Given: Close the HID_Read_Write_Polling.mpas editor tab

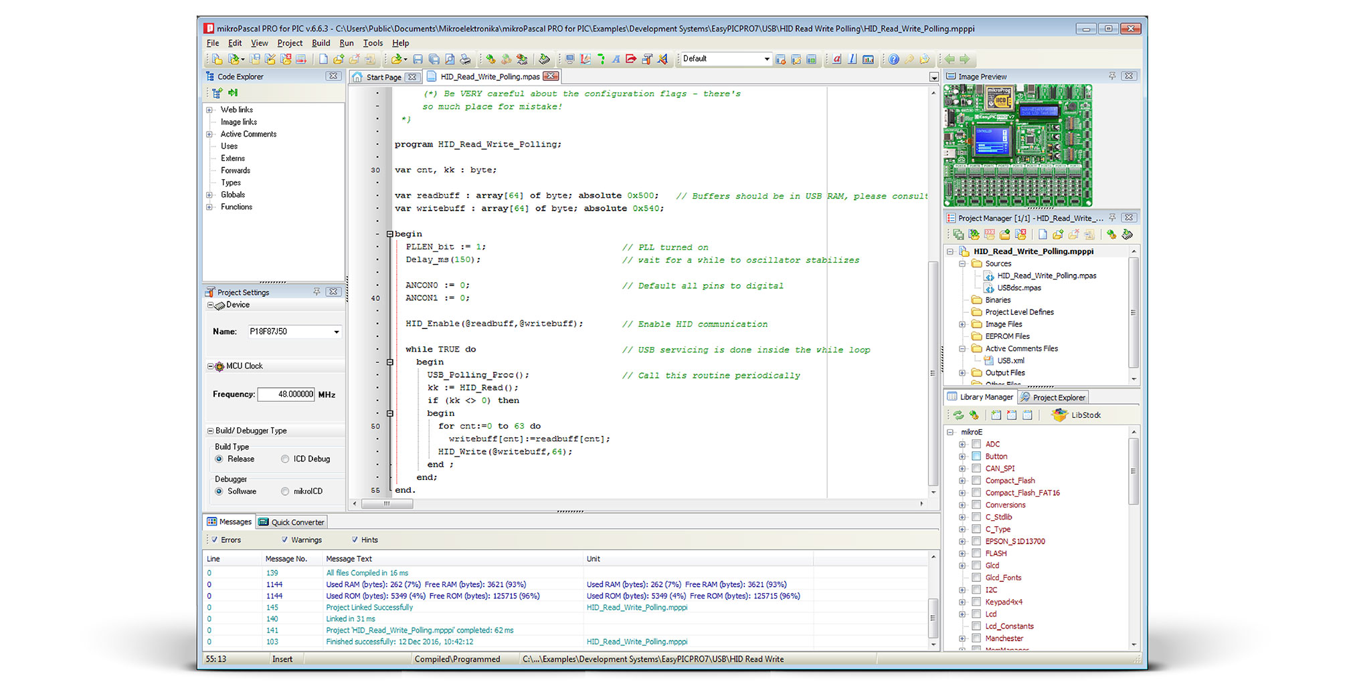Looking at the screenshot, I should tap(551, 76).
